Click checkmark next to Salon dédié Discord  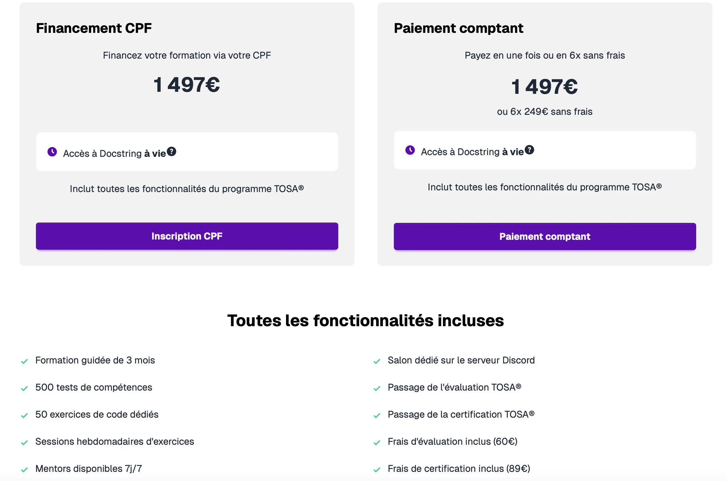pyautogui.click(x=377, y=361)
